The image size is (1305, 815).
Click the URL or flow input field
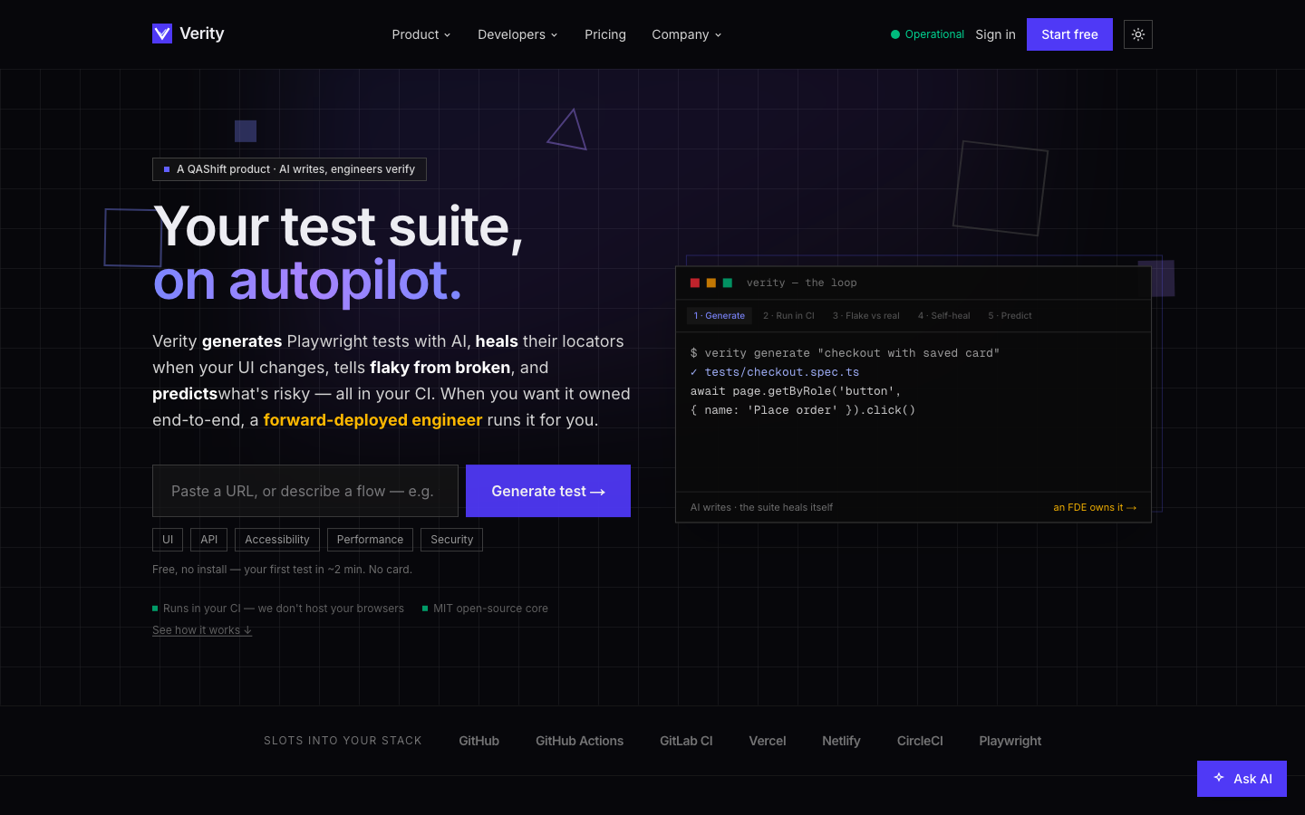[x=305, y=491]
